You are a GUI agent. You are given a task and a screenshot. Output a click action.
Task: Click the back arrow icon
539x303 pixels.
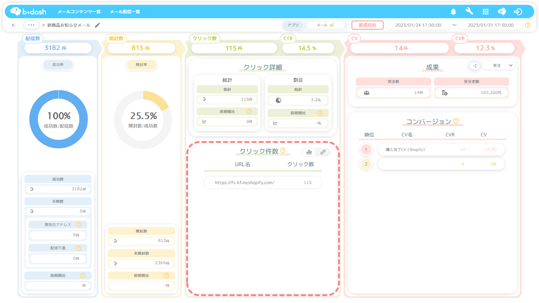(13, 25)
